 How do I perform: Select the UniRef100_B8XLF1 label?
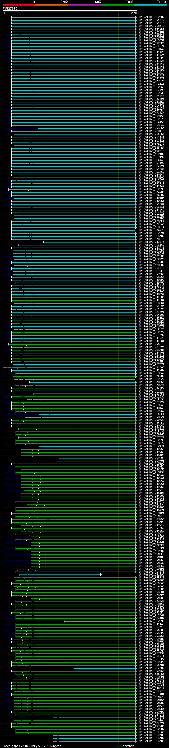click(152, 414)
